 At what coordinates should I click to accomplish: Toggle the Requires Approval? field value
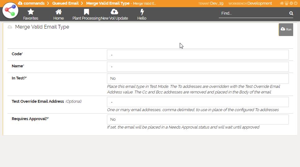tap(197, 120)
